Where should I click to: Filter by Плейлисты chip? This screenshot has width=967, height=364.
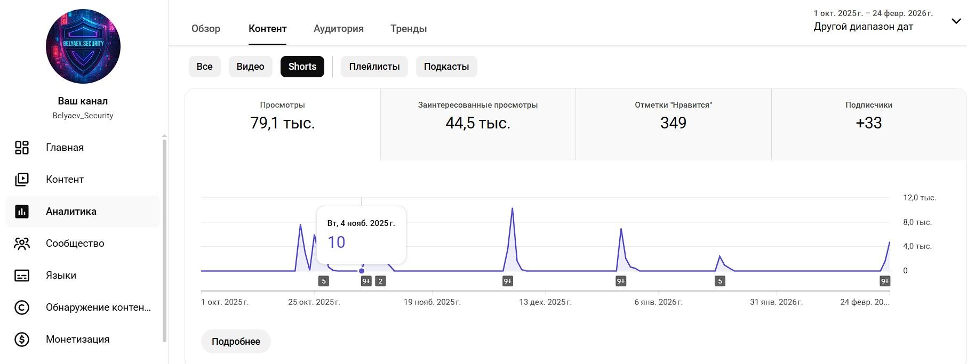[x=374, y=67]
